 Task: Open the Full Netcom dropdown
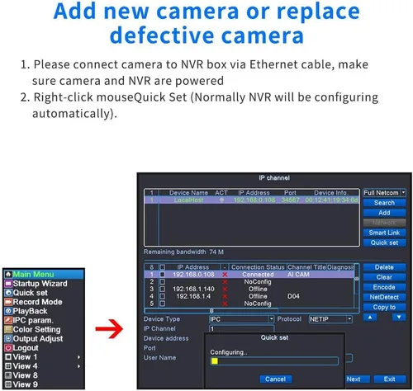[x=384, y=193]
